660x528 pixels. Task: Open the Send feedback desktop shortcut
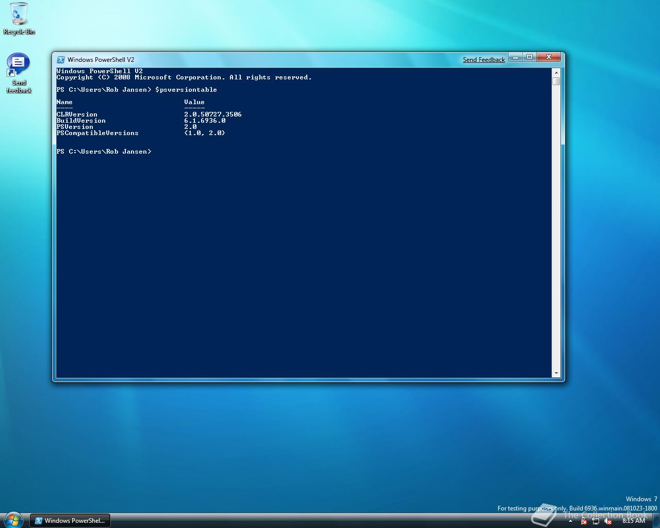19,73
